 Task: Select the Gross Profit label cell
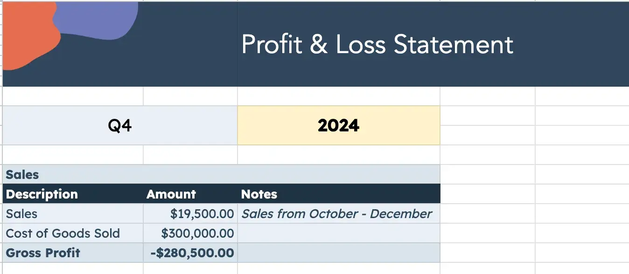click(43, 253)
